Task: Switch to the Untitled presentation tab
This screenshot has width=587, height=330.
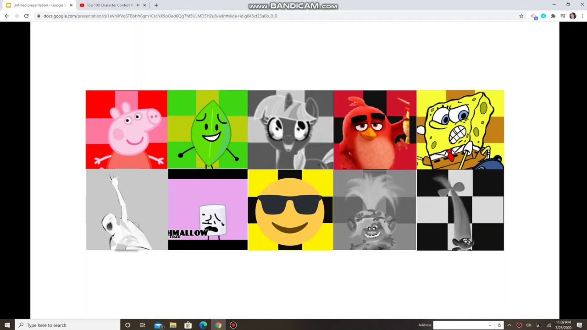Action: click(x=39, y=5)
